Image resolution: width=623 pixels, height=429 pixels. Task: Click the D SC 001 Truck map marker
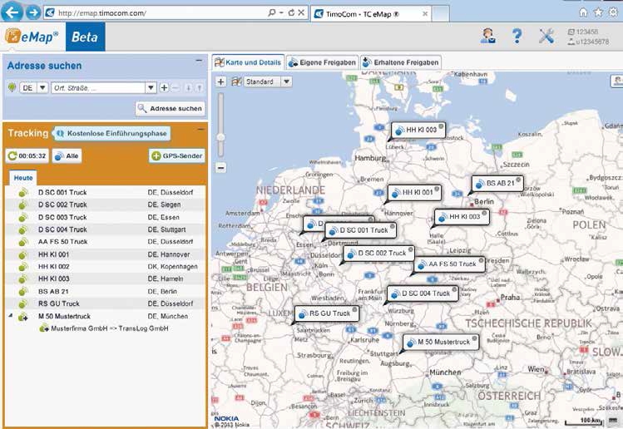click(x=361, y=230)
